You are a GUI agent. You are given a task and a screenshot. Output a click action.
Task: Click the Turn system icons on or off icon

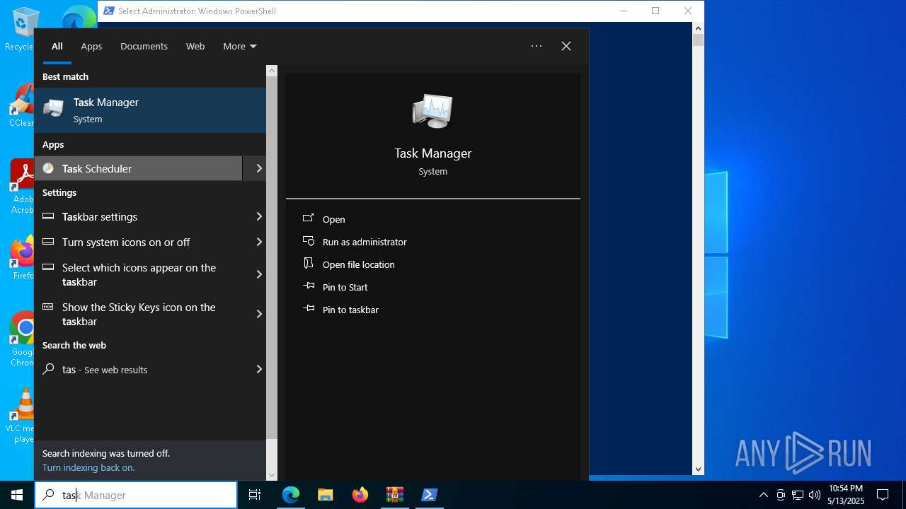click(x=48, y=242)
